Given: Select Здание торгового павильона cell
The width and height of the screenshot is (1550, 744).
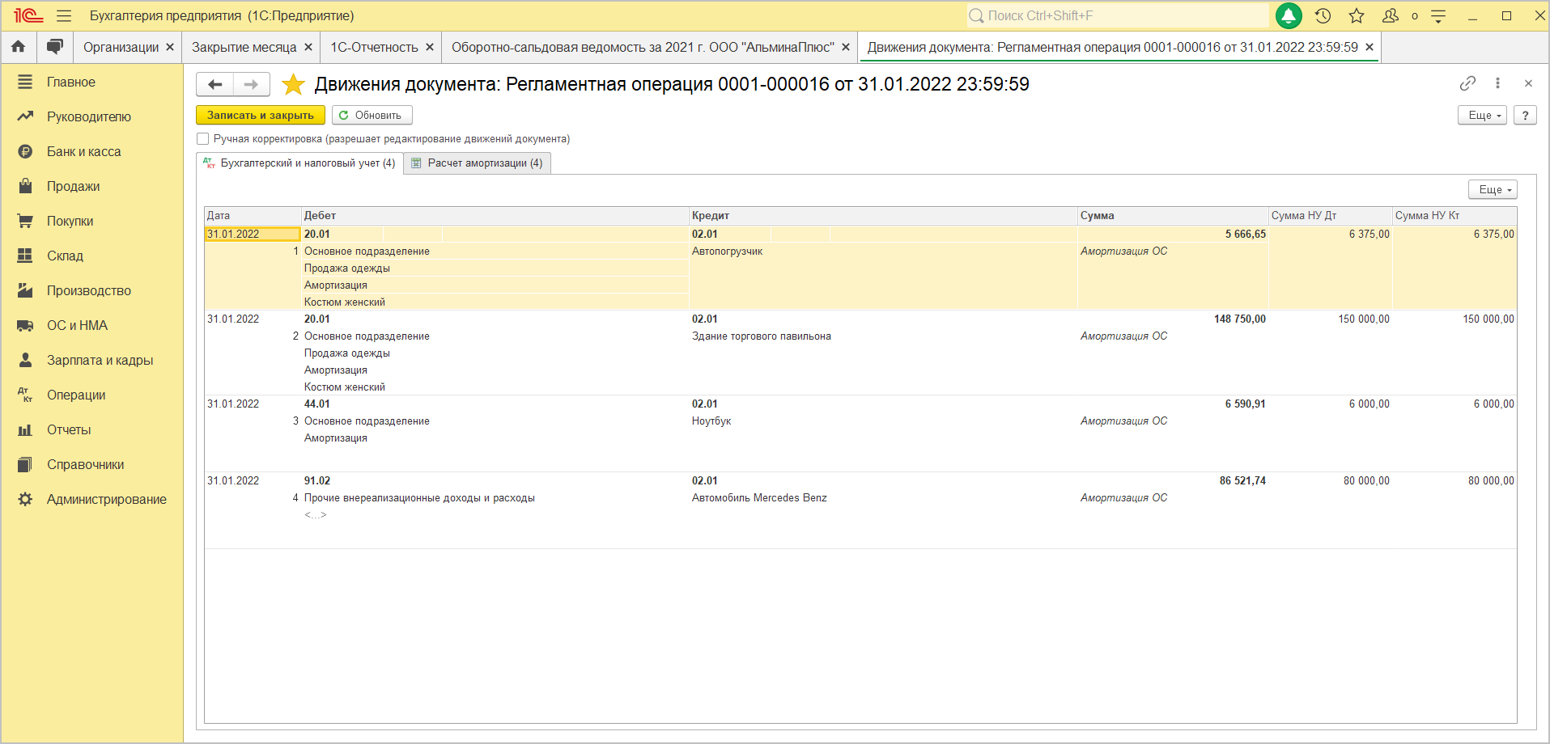Looking at the screenshot, I should (x=883, y=336).
